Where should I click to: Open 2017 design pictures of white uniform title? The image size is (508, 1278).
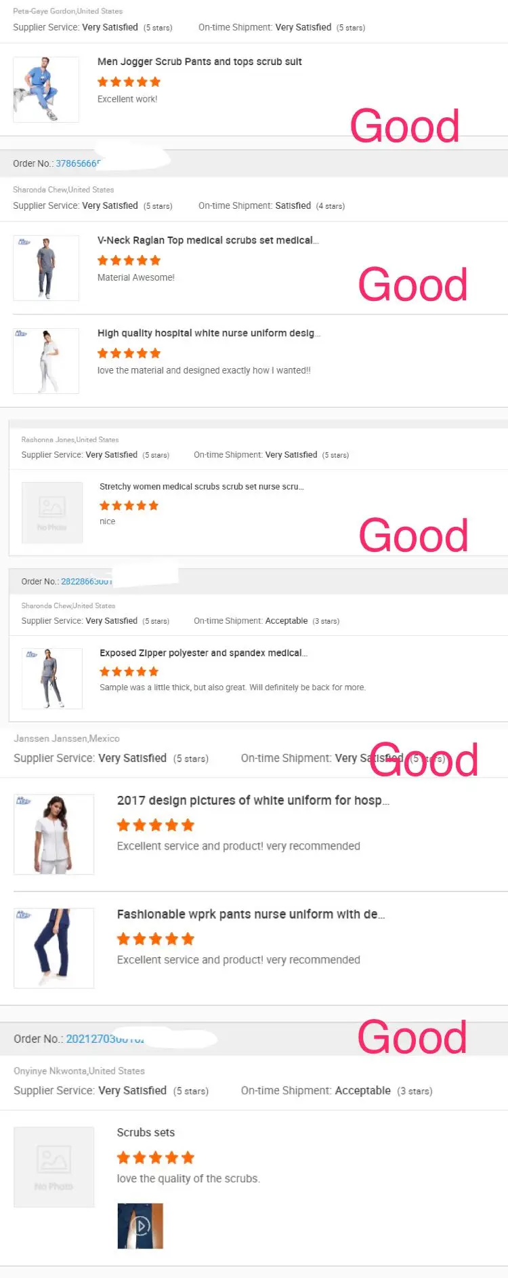[253, 801]
